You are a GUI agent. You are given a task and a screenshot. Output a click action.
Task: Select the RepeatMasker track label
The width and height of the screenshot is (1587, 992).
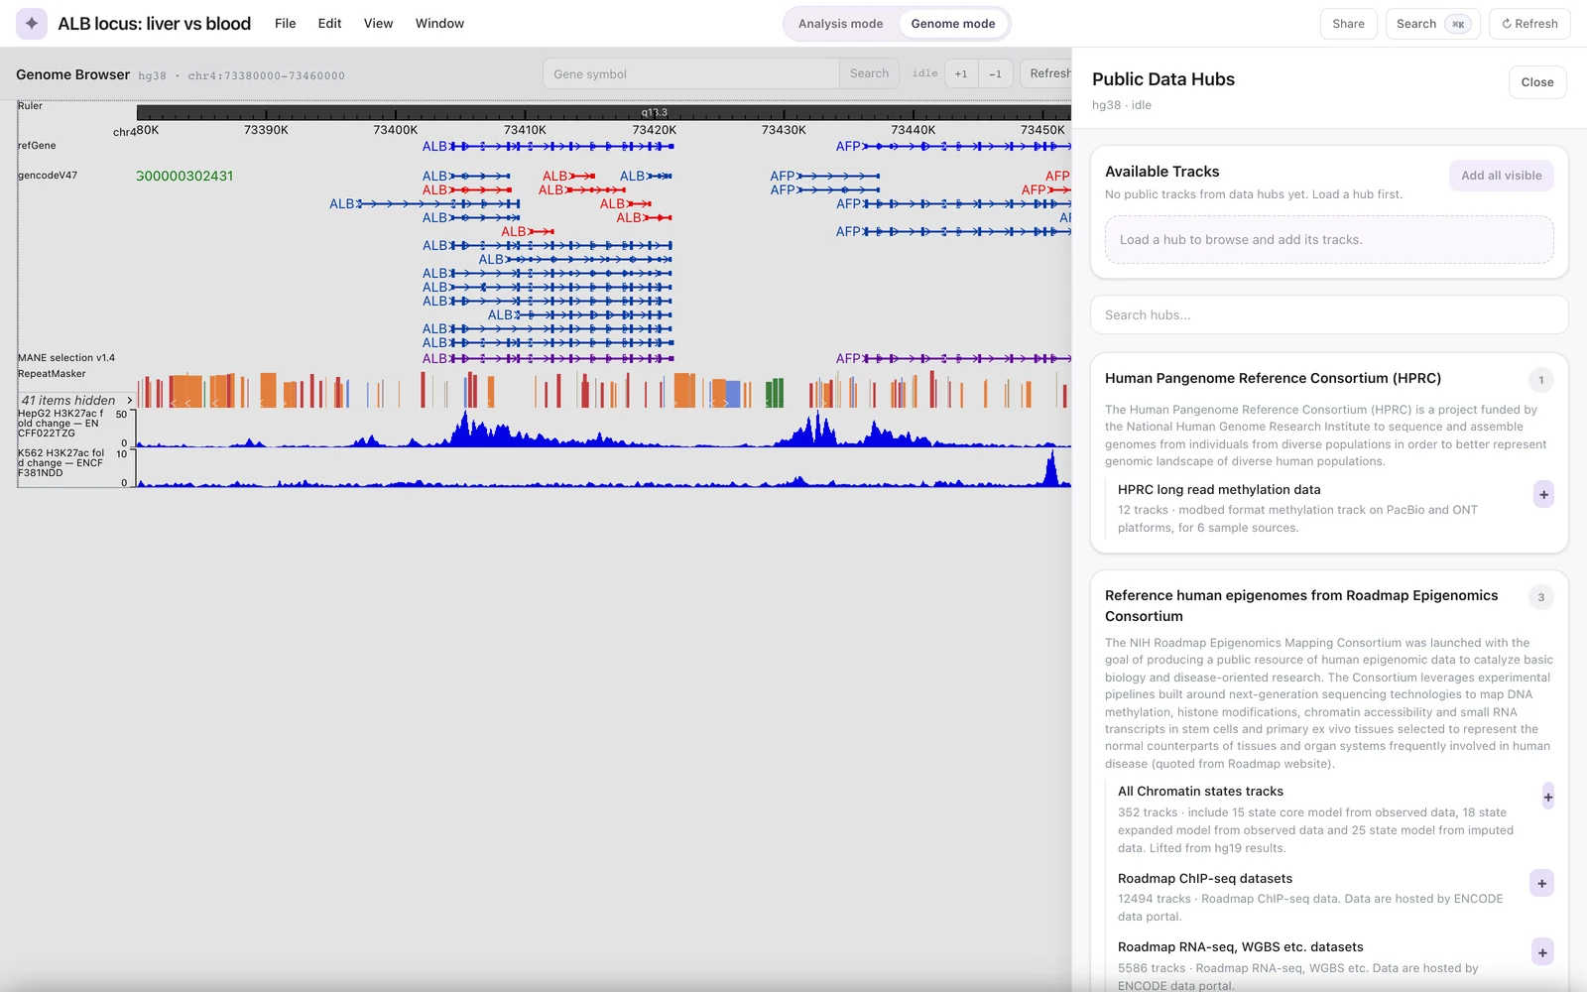click(x=52, y=373)
